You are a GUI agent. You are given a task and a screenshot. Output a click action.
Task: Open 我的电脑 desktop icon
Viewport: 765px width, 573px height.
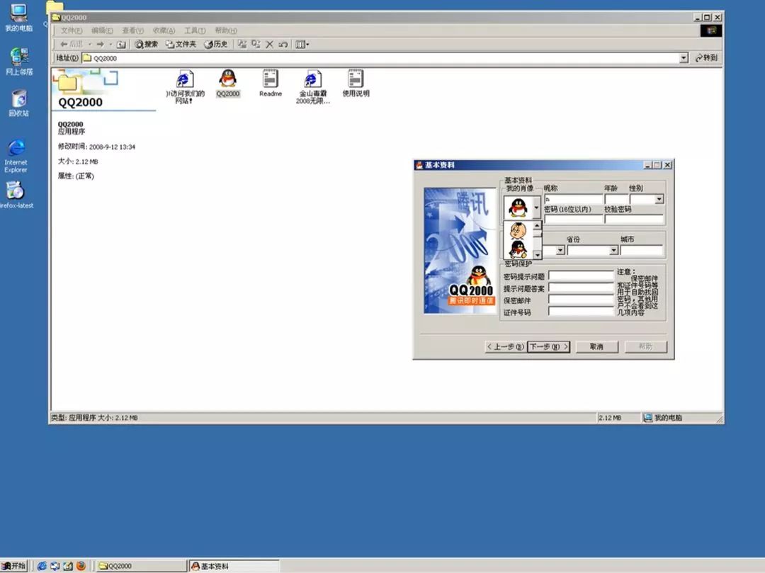tap(19, 18)
